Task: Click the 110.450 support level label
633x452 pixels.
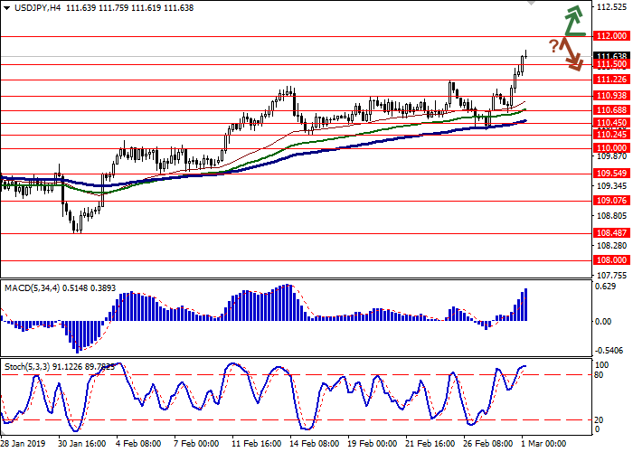Action: coord(612,123)
